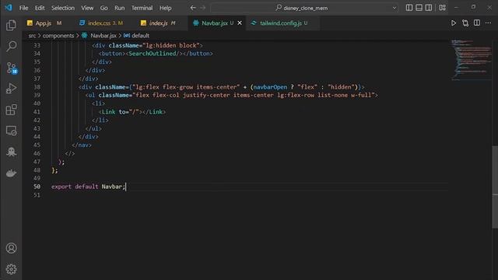Go forward with the right arrow
This screenshot has height=280, width=498.
pyautogui.click(x=203, y=8)
